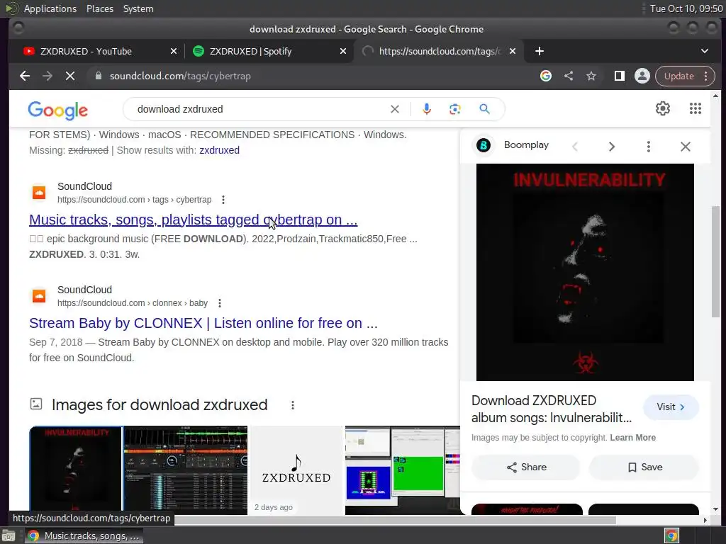Open a new tab
726x544 pixels.
(540, 51)
